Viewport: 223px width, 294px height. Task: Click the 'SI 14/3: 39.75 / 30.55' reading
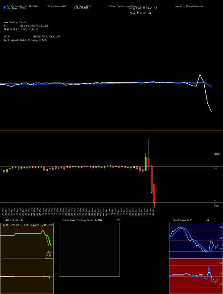click(35, 26)
